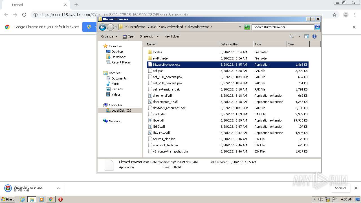This screenshot has width=361, height=203.
Task: Select devtools_resources.pak file
Action: (x=169, y=108)
